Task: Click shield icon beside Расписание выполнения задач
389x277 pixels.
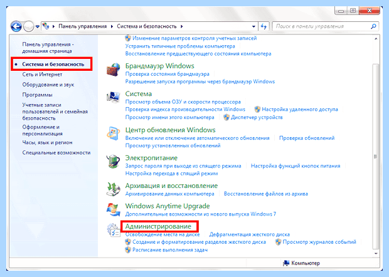Action: (x=128, y=250)
